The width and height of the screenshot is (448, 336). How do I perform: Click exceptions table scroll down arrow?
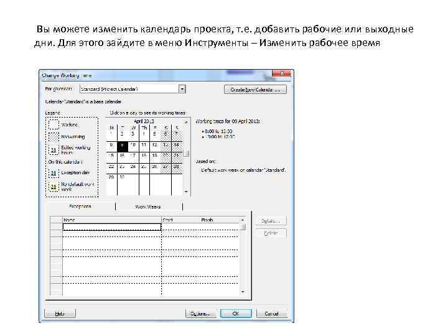[243, 292]
